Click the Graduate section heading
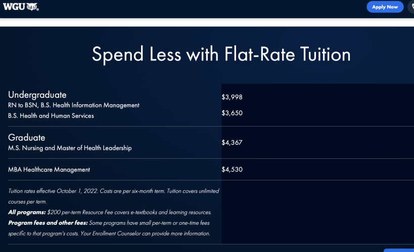 pos(26,138)
